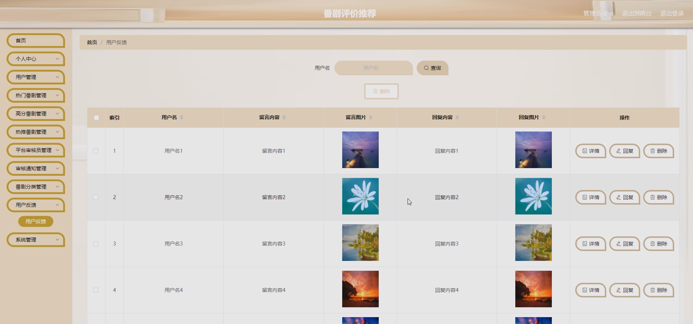Sort by 回复内容 column sort arrows
693x324 pixels.
[457, 117]
